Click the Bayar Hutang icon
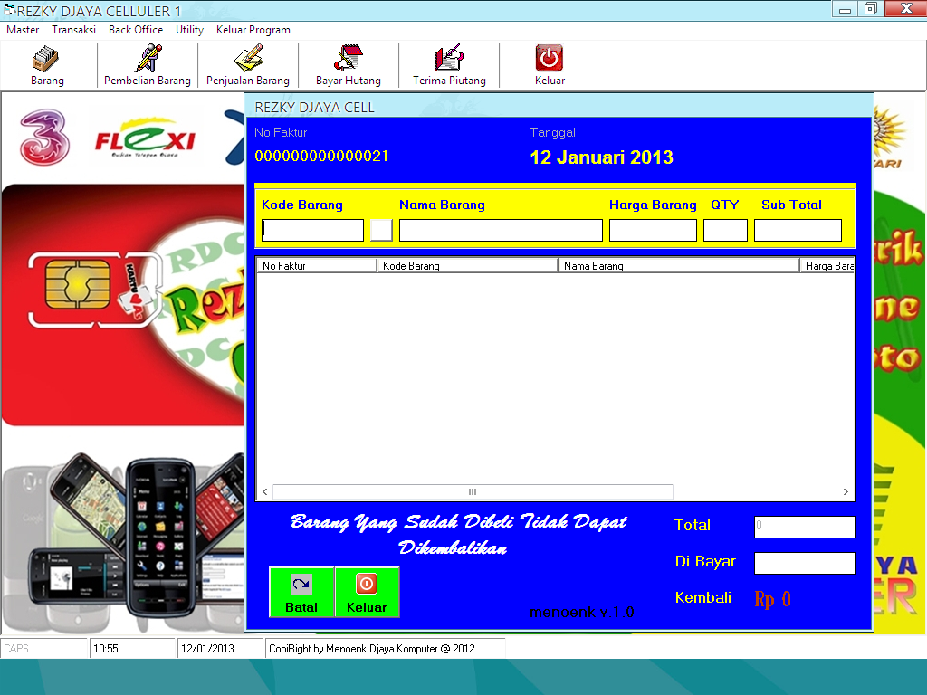The width and height of the screenshot is (927, 695). pos(348,63)
